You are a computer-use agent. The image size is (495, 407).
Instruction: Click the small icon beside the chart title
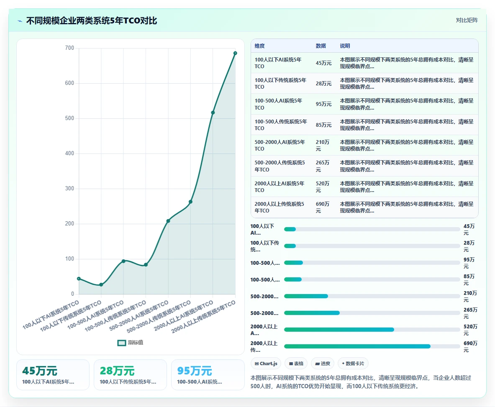20,21
